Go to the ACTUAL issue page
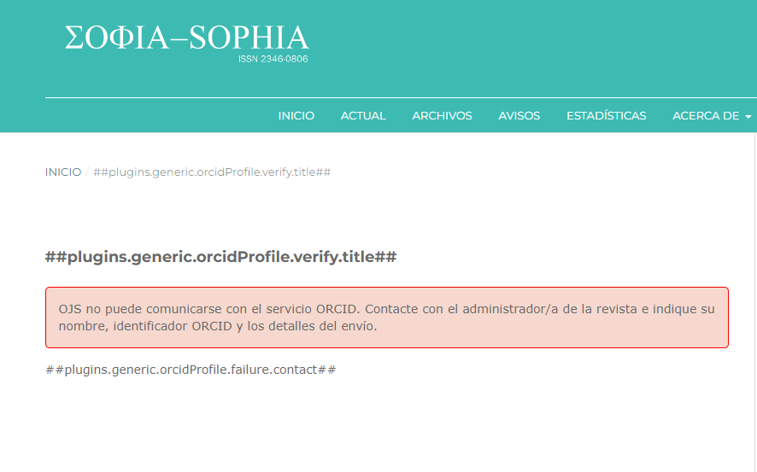The height and width of the screenshot is (472, 757). click(x=363, y=116)
